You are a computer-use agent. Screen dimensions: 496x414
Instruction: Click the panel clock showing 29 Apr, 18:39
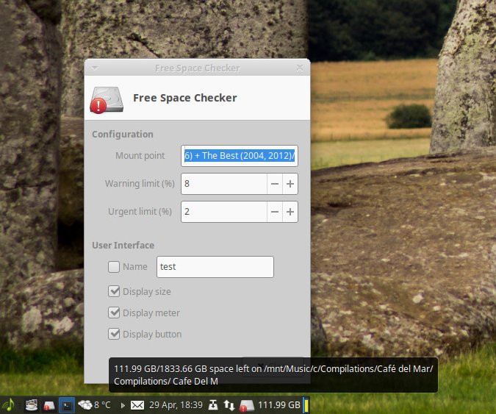pyautogui.click(x=176, y=404)
